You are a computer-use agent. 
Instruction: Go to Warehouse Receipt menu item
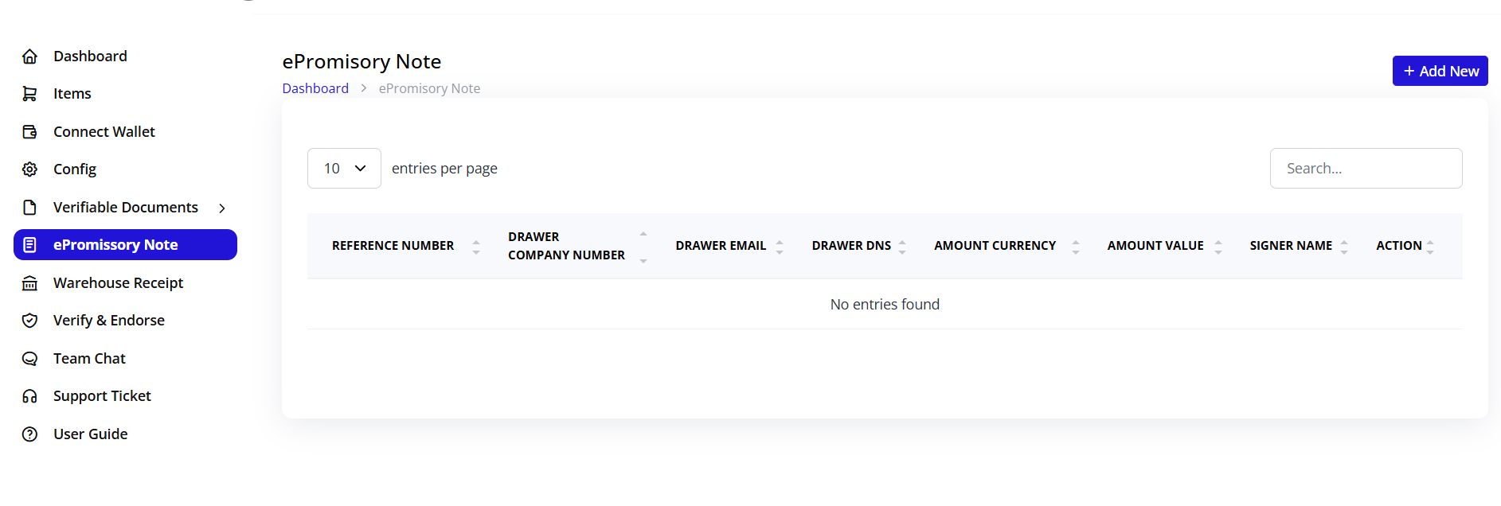(118, 283)
